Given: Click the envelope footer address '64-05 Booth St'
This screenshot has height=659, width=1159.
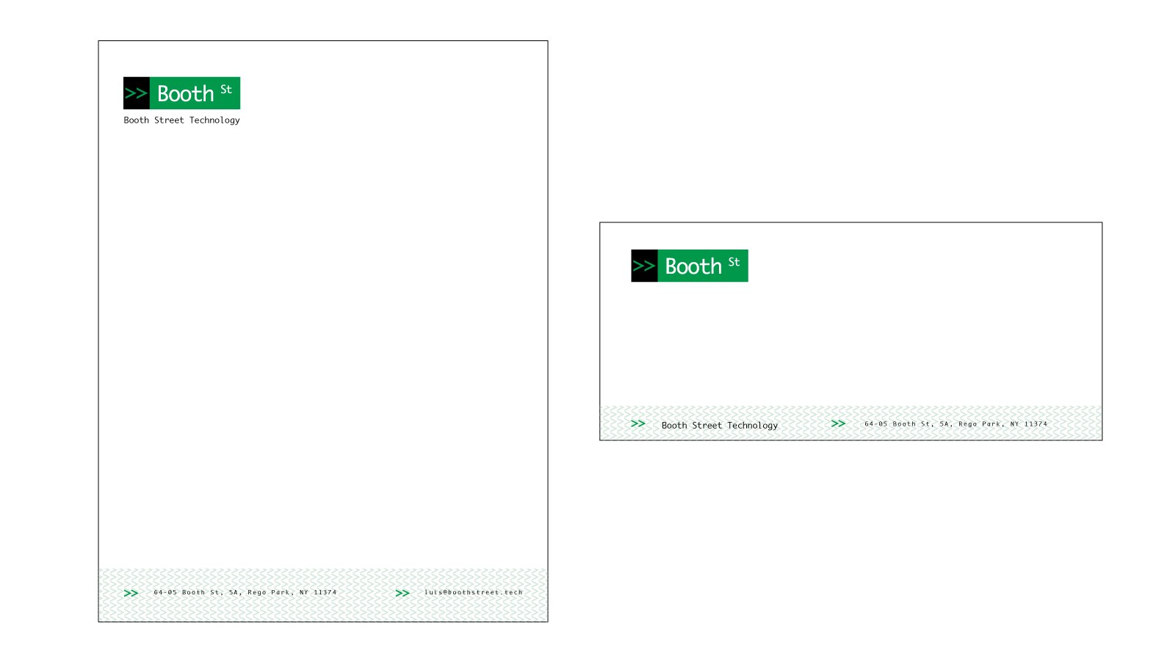Looking at the screenshot, I should pos(956,424).
